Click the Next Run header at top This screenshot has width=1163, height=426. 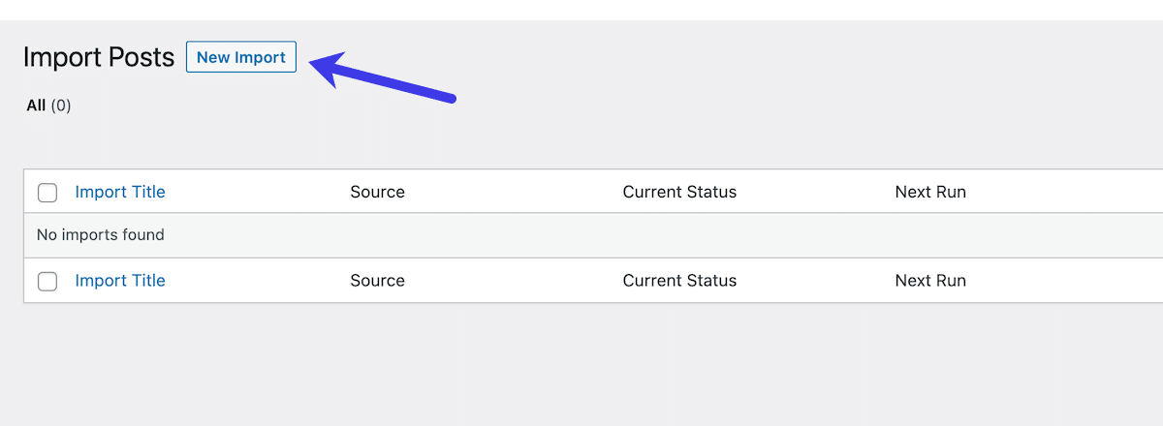coord(930,192)
